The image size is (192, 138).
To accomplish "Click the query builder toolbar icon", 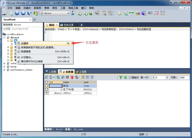I will tap(156, 13).
